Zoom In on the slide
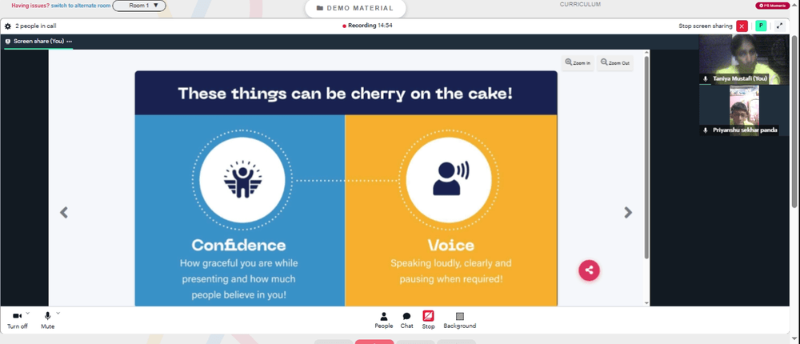Viewport: 800px width, 344px height. coord(578,62)
